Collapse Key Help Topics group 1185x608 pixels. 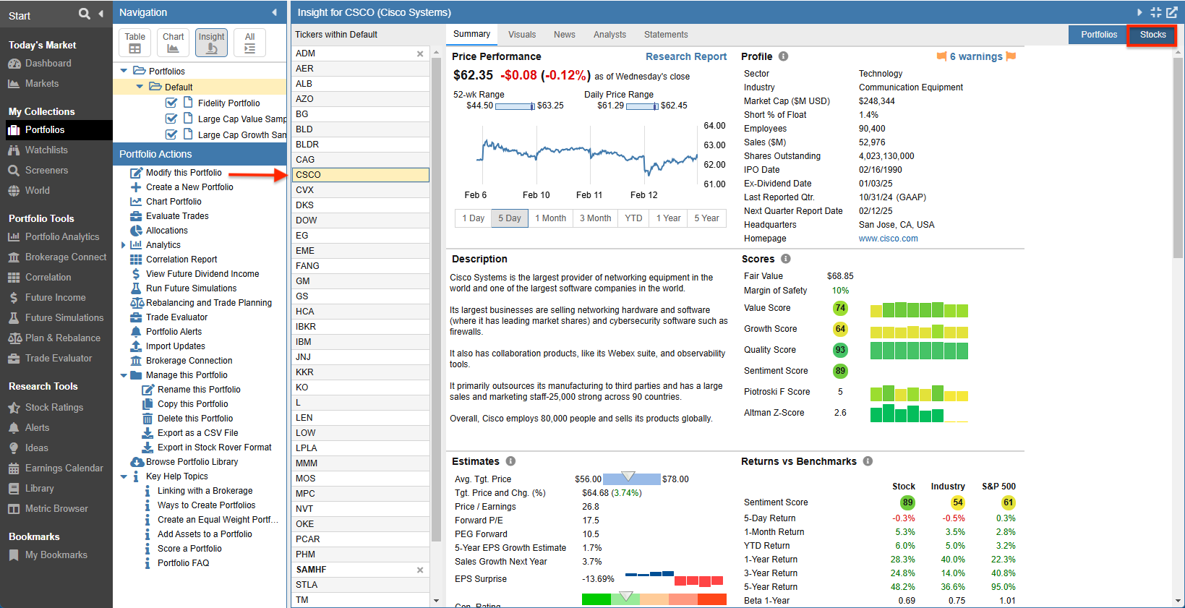click(124, 476)
